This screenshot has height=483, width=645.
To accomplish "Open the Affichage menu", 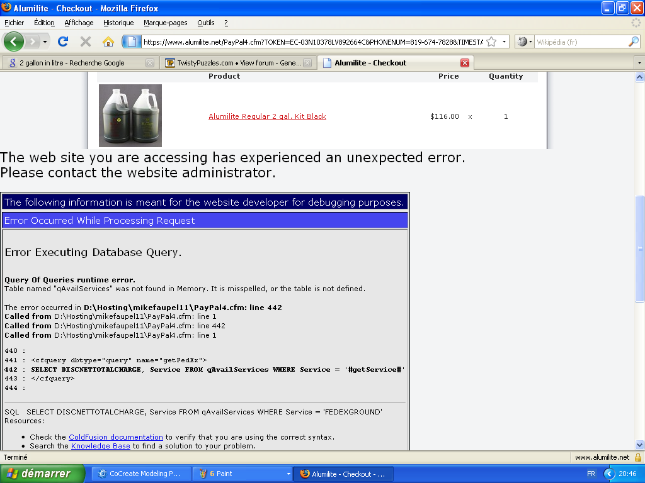I will pos(79,23).
